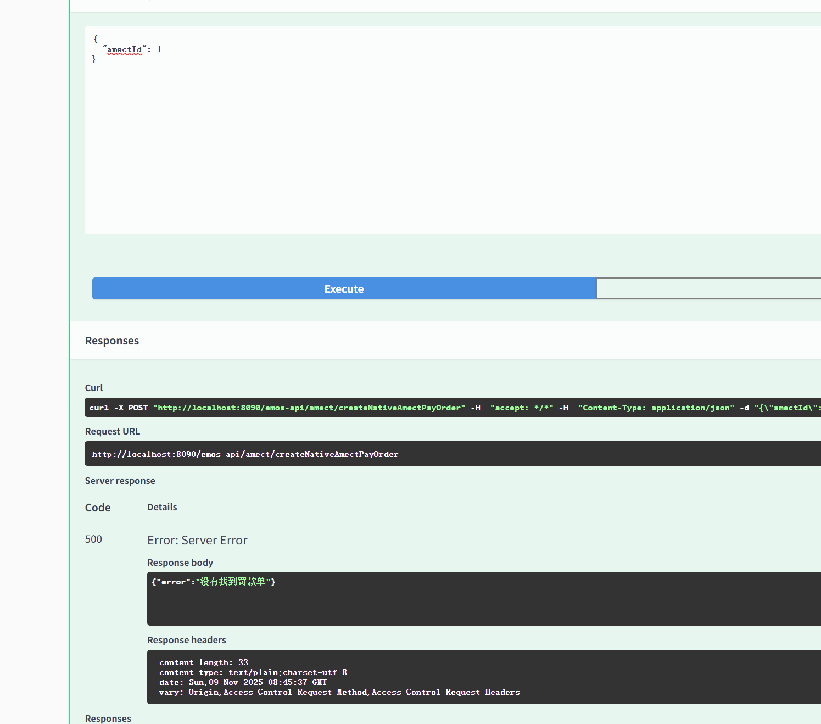Viewport: 821px width, 724px height.
Task: Click the Response body label
Action: [180, 563]
